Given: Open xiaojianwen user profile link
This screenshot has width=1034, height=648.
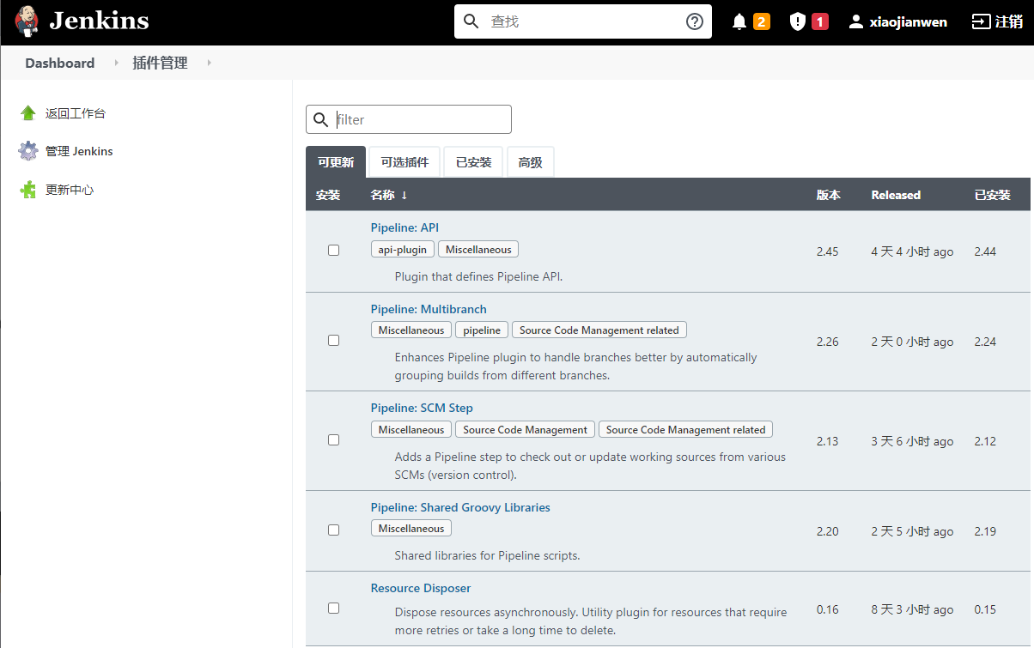Looking at the screenshot, I should [x=909, y=22].
